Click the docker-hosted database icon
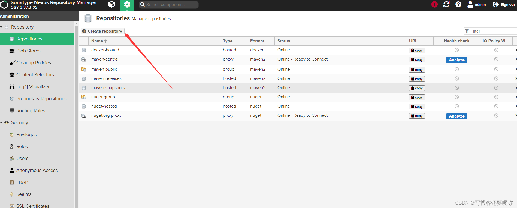The image size is (517, 208). pos(84,50)
